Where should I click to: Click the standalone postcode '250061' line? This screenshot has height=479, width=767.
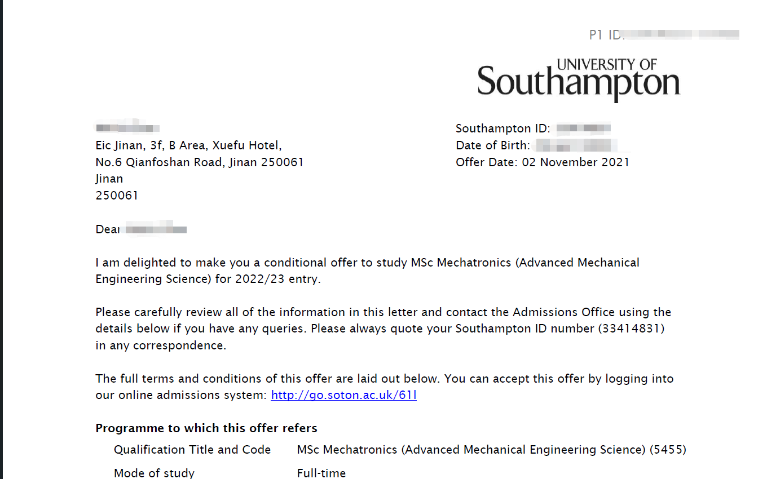(x=117, y=196)
